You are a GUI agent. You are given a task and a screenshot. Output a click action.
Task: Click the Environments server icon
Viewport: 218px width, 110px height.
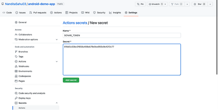coord(16,71)
